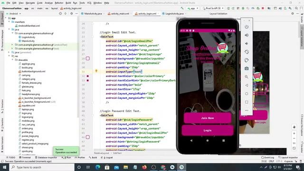Open the Event Log
Image resolution: width=304 pixels, height=171 pixels.
tap(267, 157)
